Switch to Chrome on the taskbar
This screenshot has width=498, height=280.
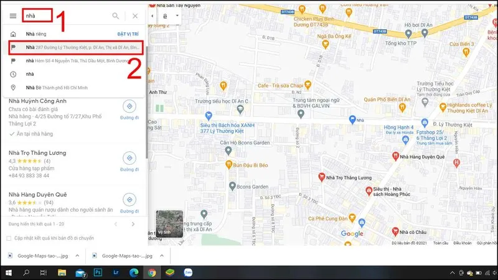(152, 273)
